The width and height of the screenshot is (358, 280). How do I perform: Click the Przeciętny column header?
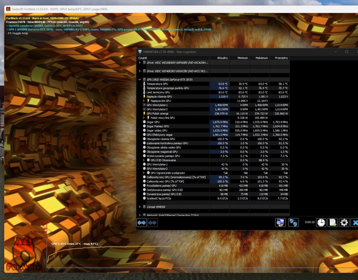(x=280, y=58)
